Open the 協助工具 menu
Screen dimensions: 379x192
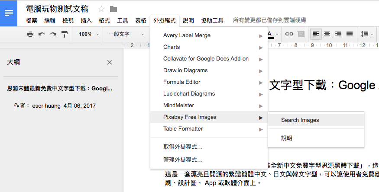click(212, 20)
